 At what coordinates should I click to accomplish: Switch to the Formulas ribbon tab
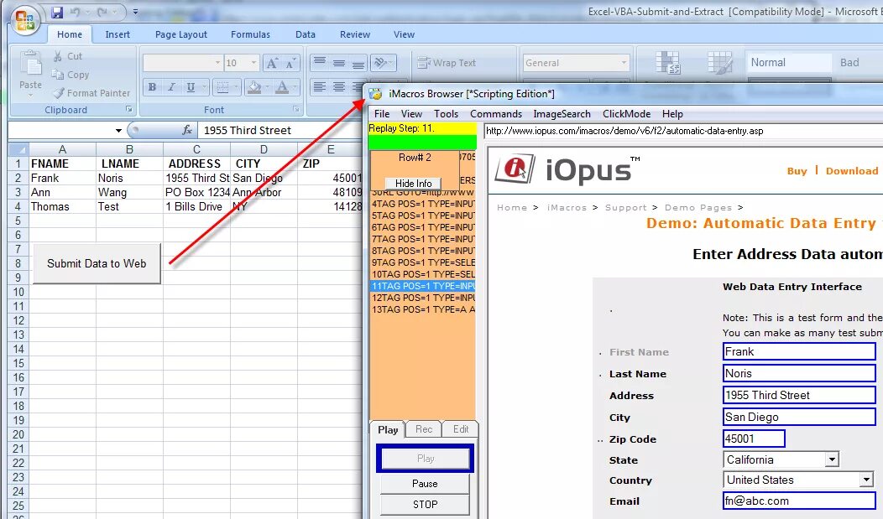click(x=250, y=35)
